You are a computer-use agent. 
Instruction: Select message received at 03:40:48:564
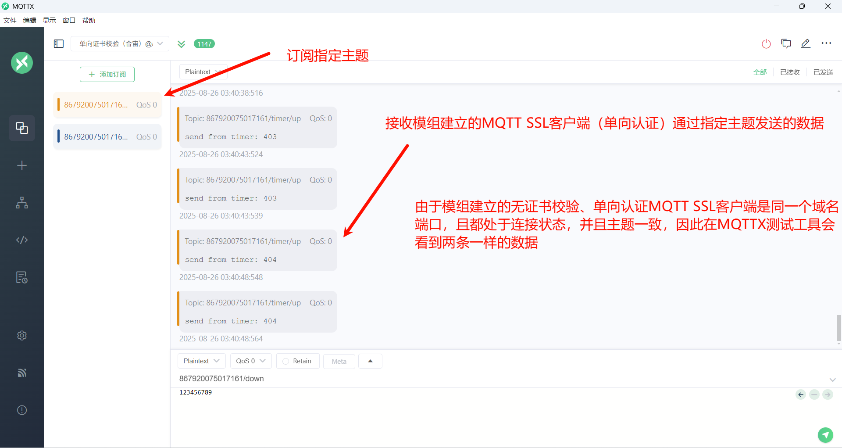[x=257, y=312]
